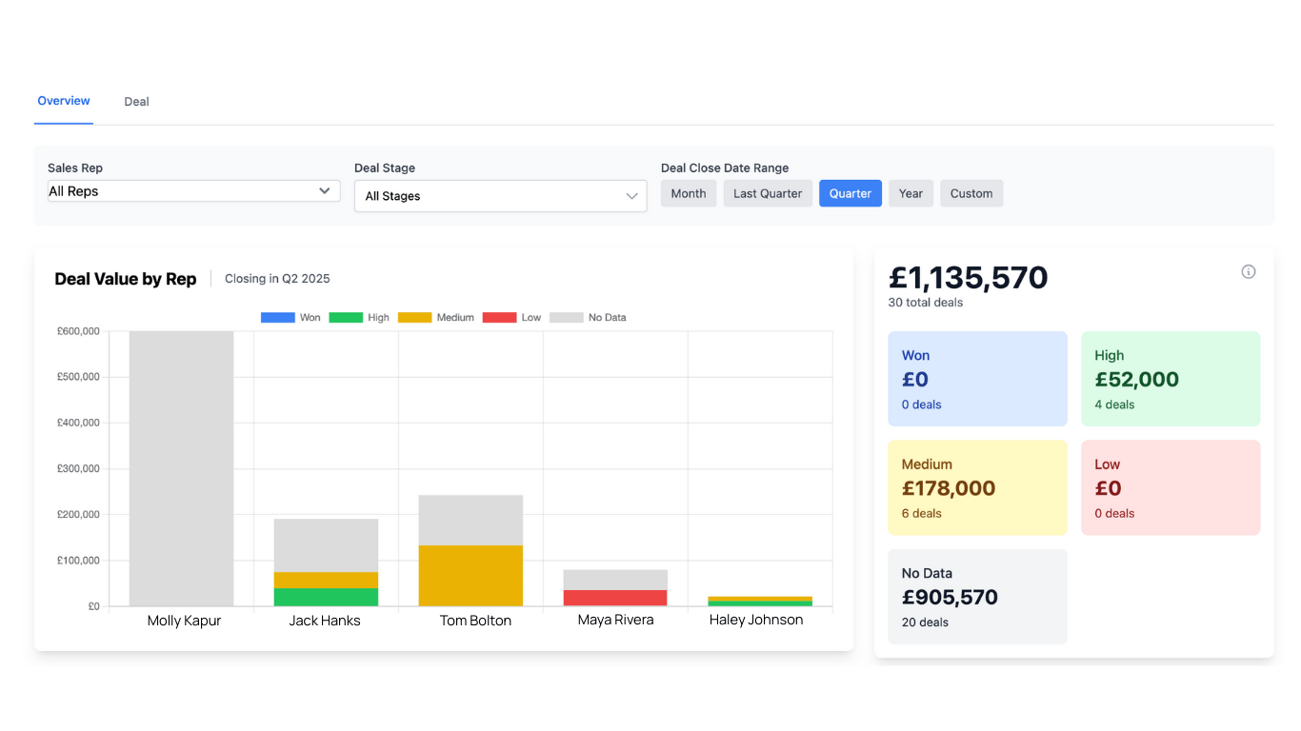Image resolution: width=1301 pixels, height=731 pixels.
Task: Select Last Quarter date range
Action: coord(768,193)
